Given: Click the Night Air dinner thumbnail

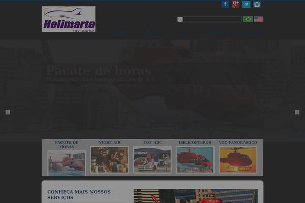Looking at the screenshot, I should (109, 159).
